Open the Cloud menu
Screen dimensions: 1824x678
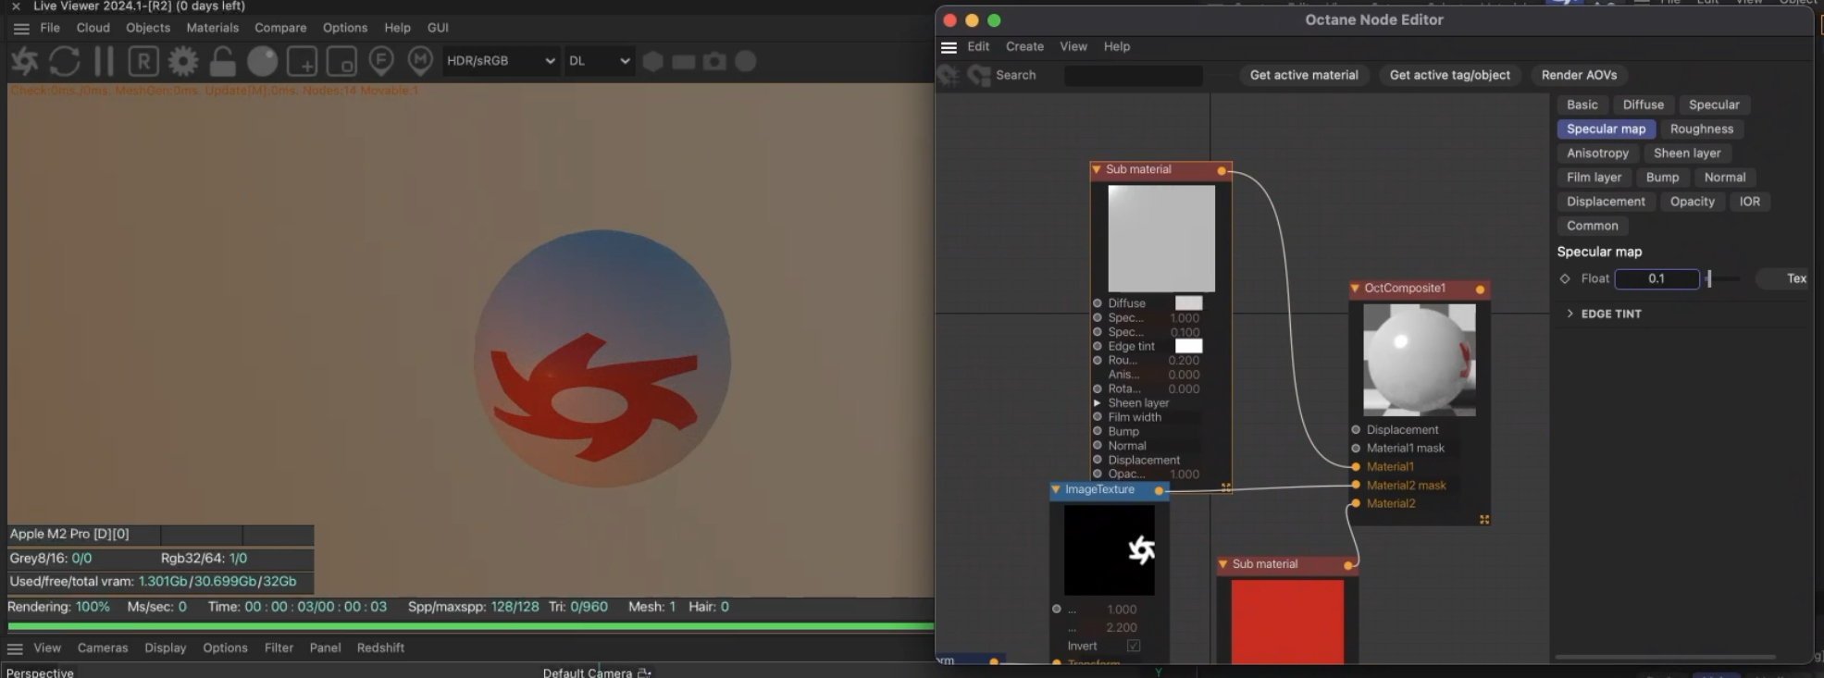click(x=93, y=28)
